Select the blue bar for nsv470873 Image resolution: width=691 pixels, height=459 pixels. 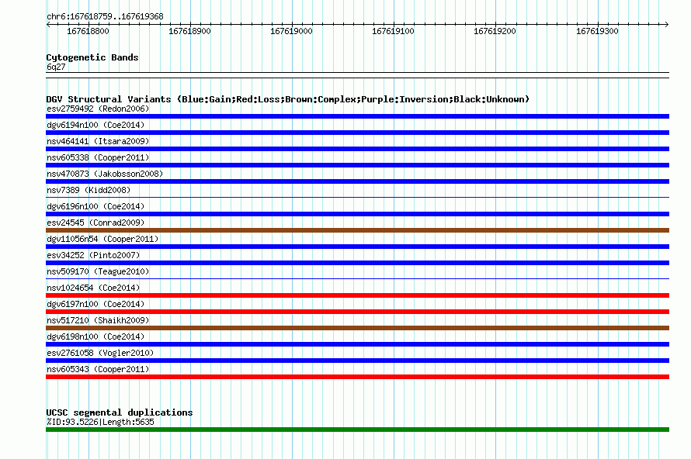pyautogui.click(x=357, y=181)
